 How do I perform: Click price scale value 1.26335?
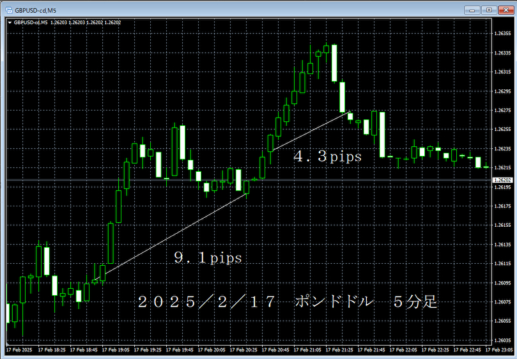click(502, 53)
